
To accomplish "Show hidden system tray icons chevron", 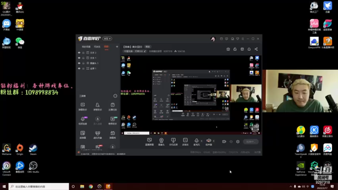I will tap(291, 187).
